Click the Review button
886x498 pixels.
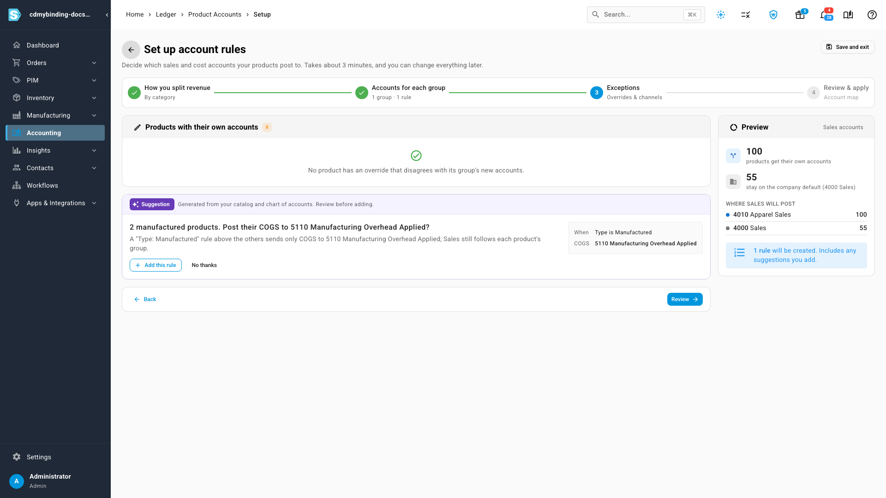point(685,299)
